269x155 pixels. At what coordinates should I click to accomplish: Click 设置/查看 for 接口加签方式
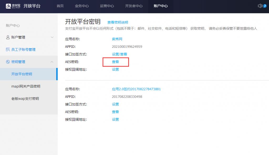click(120, 54)
